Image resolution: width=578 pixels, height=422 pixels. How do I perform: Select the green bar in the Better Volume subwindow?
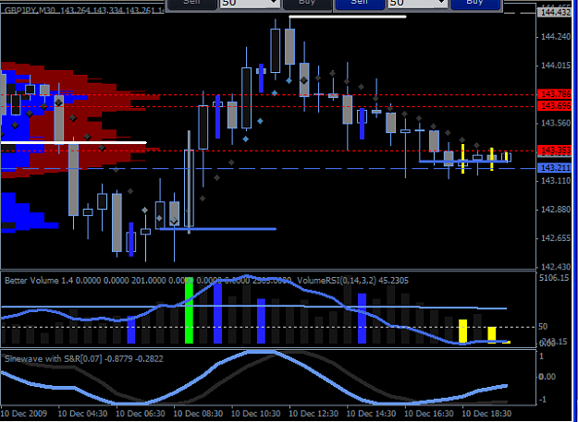point(189,310)
